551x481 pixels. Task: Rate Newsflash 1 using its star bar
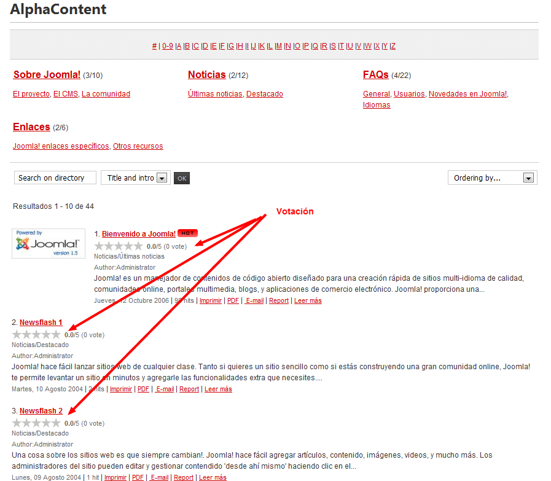click(x=36, y=334)
